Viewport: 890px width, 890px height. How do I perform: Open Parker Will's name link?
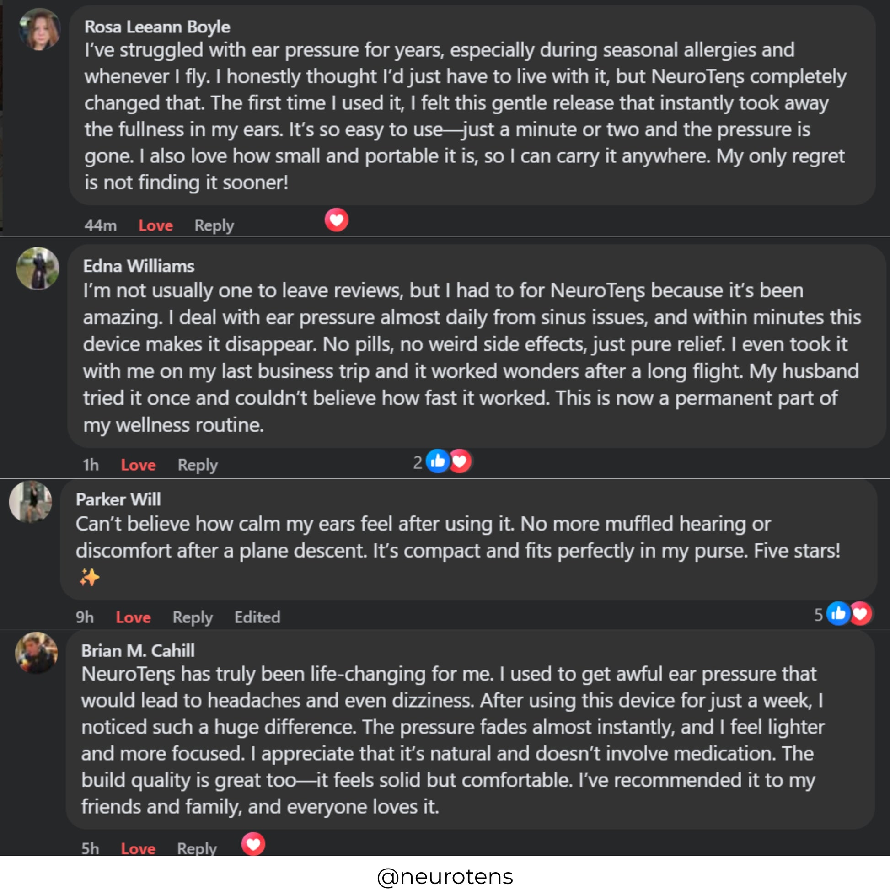pos(118,500)
